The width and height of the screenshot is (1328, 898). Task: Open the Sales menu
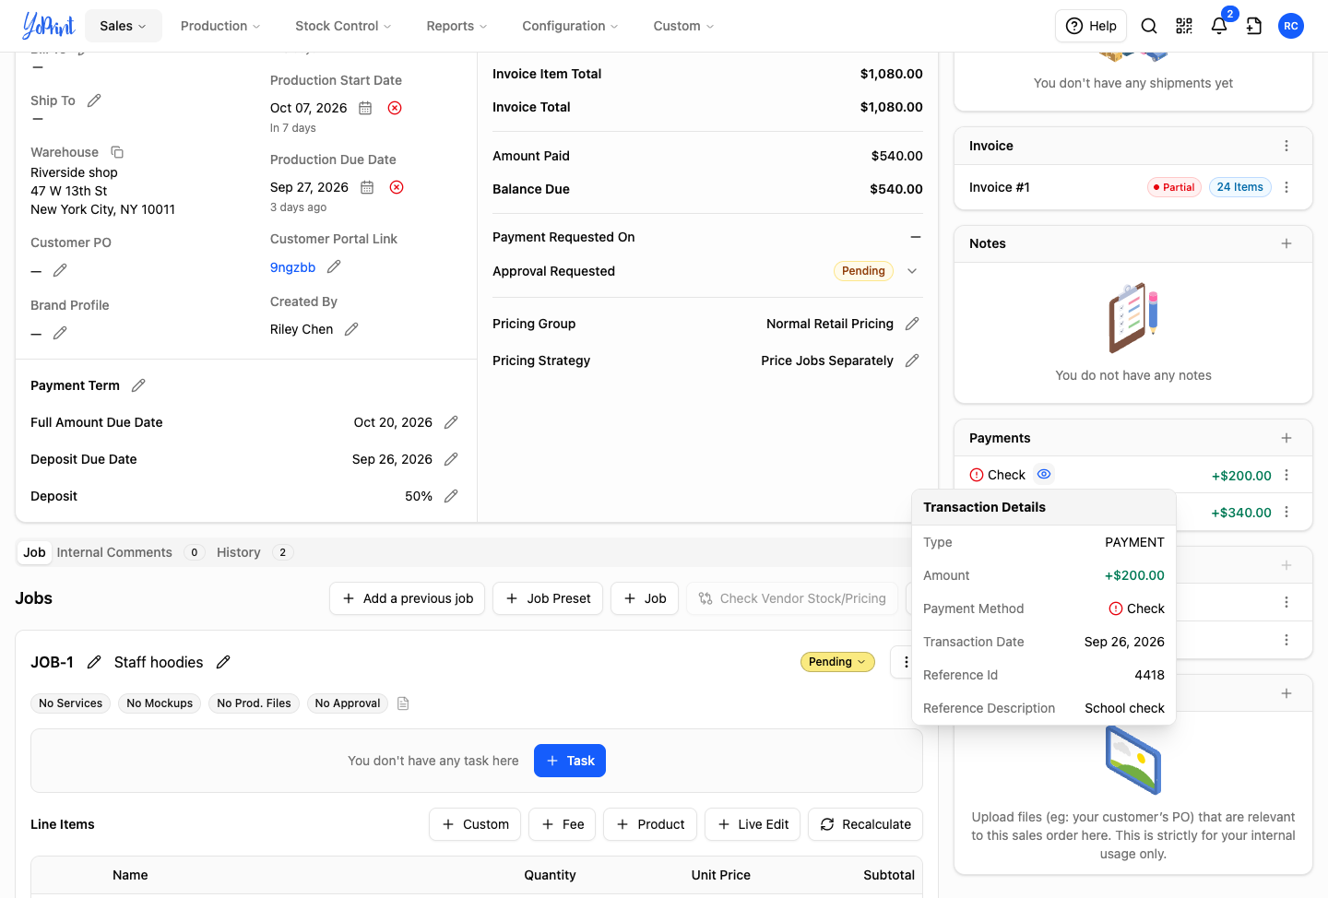(x=124, y=26)
